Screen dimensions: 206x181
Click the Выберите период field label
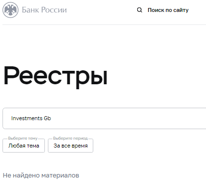[70, 138]
